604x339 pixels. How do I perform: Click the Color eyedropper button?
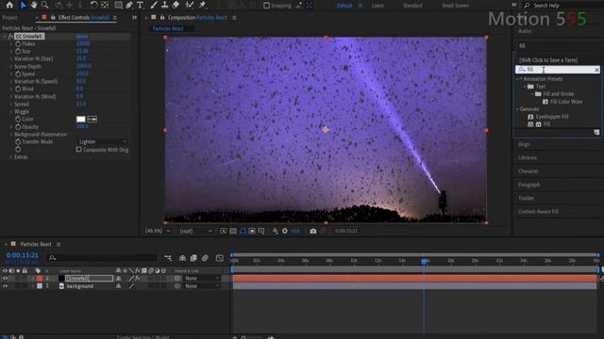click(x=92, y=120)
